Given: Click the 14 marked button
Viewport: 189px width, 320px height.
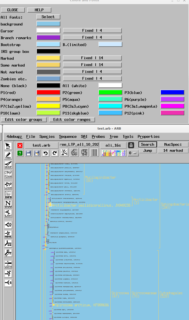Looking at the screenshot, I should pos(173,151).
